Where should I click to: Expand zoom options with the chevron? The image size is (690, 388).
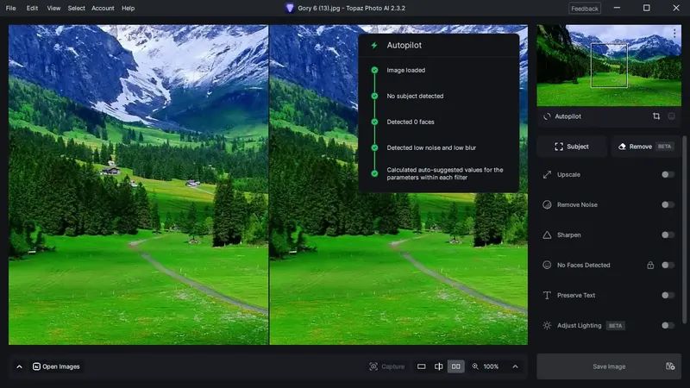[515, 366]
